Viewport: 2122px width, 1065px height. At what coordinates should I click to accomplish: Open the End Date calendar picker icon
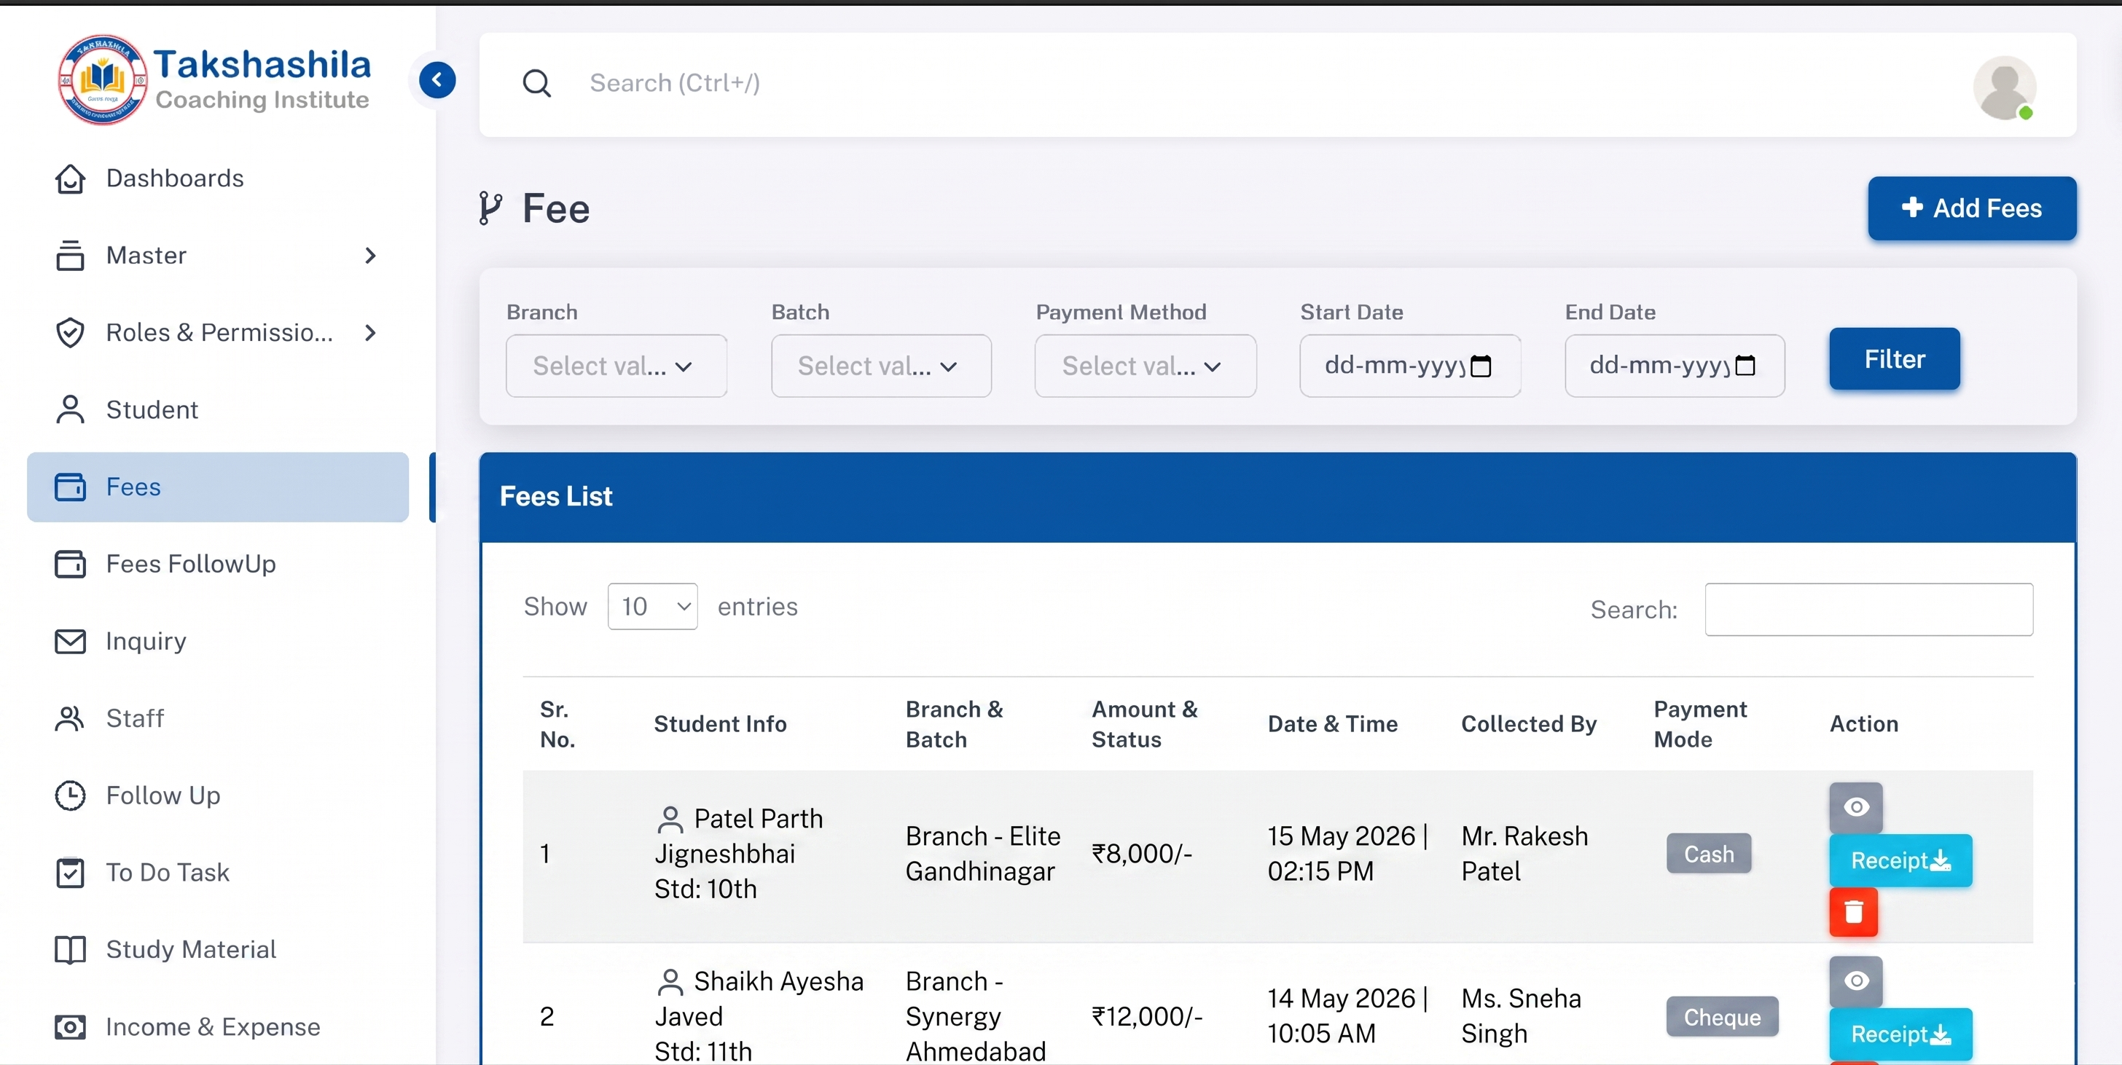1745,366
